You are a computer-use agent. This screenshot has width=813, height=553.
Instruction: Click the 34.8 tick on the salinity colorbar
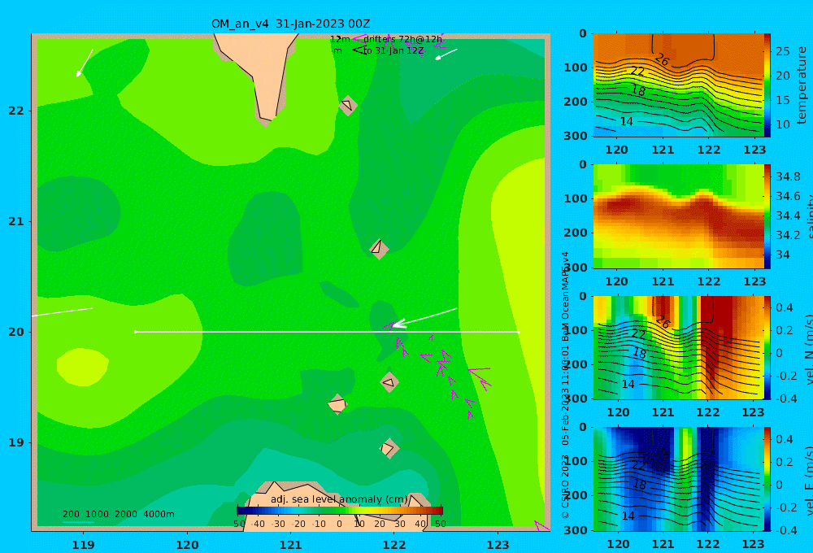tap(788, 176)
